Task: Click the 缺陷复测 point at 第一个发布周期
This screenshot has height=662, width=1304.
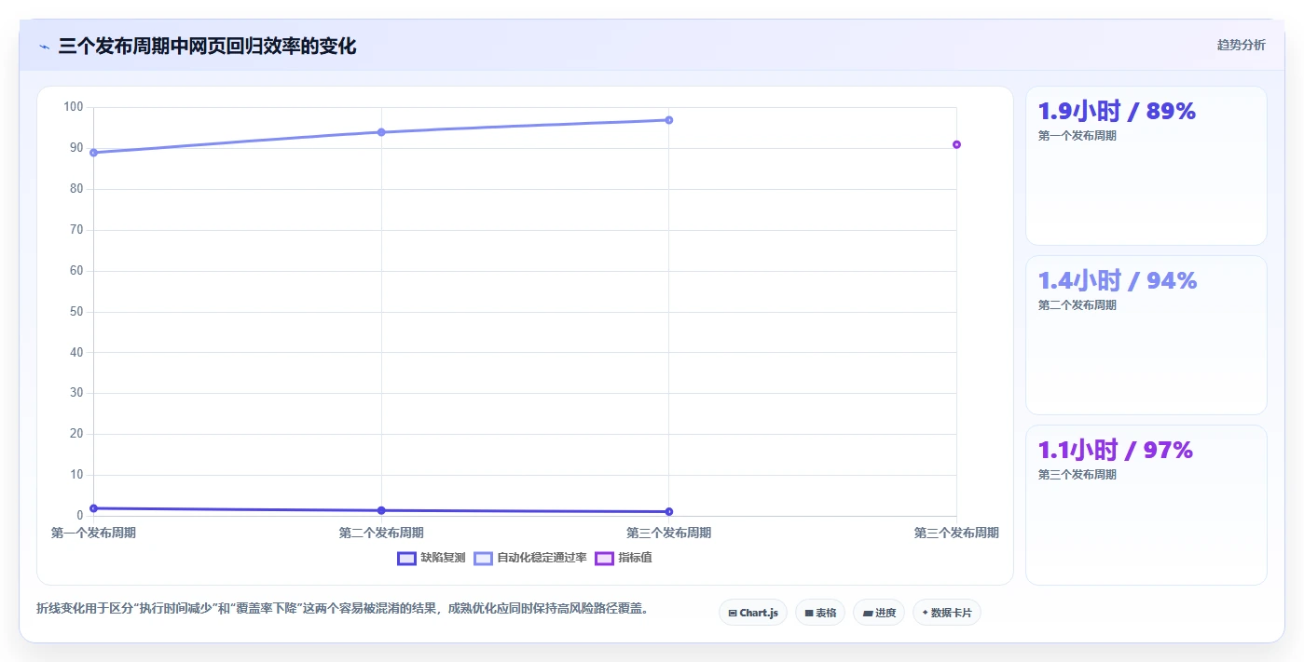Action: pos(93,508)
